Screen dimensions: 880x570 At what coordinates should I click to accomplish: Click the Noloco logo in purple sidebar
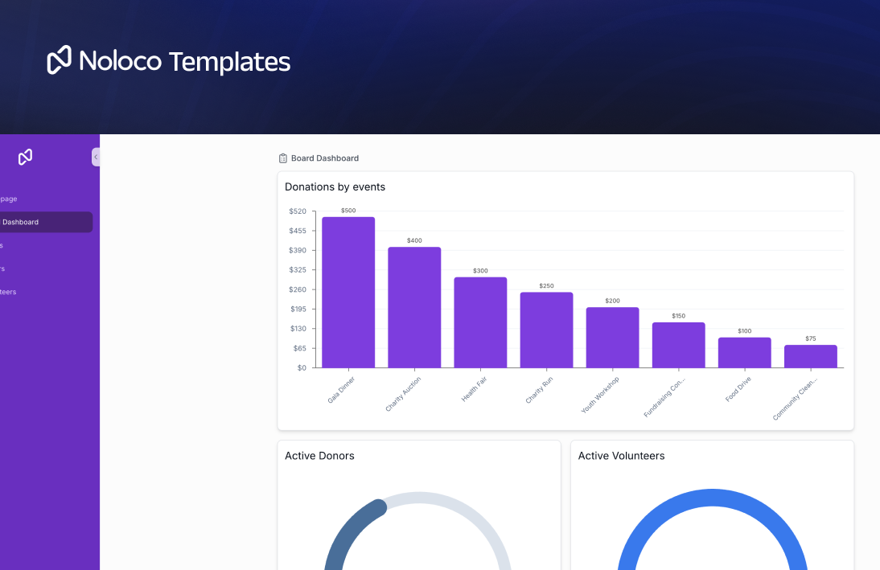coord(25,157)
